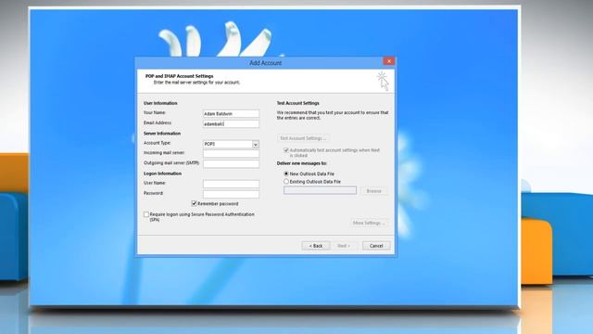Select New Outlook Data File option
The width and height of the screenshot is (593, 334).
pos(286,173)
